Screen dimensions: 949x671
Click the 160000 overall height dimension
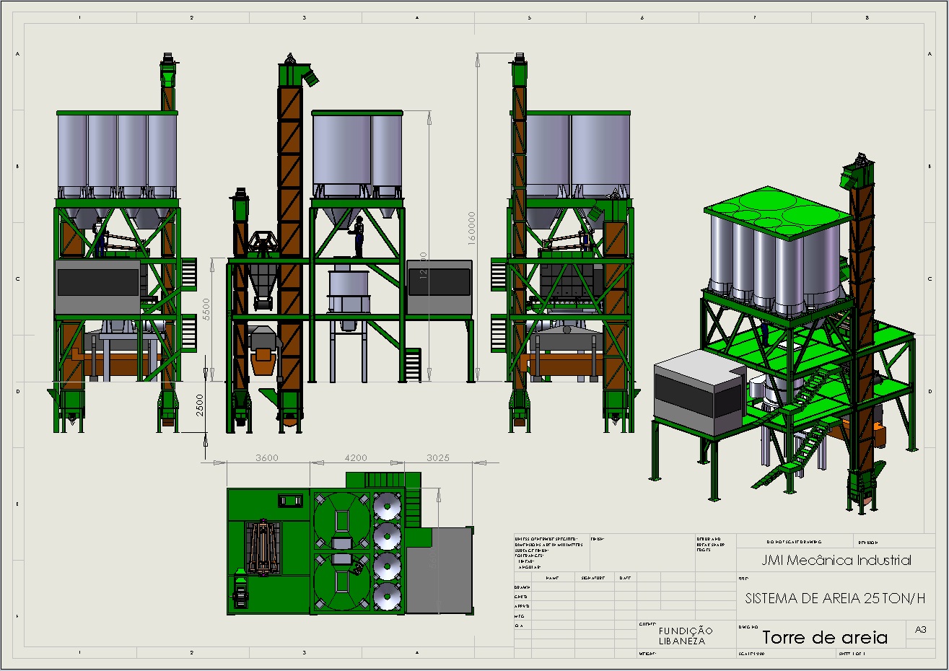tap(472, 228)
